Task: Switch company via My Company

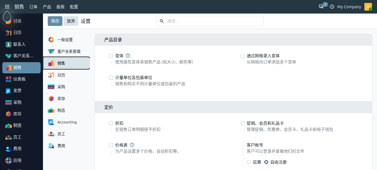Action: pyautogui.click(x=349, y=7)
